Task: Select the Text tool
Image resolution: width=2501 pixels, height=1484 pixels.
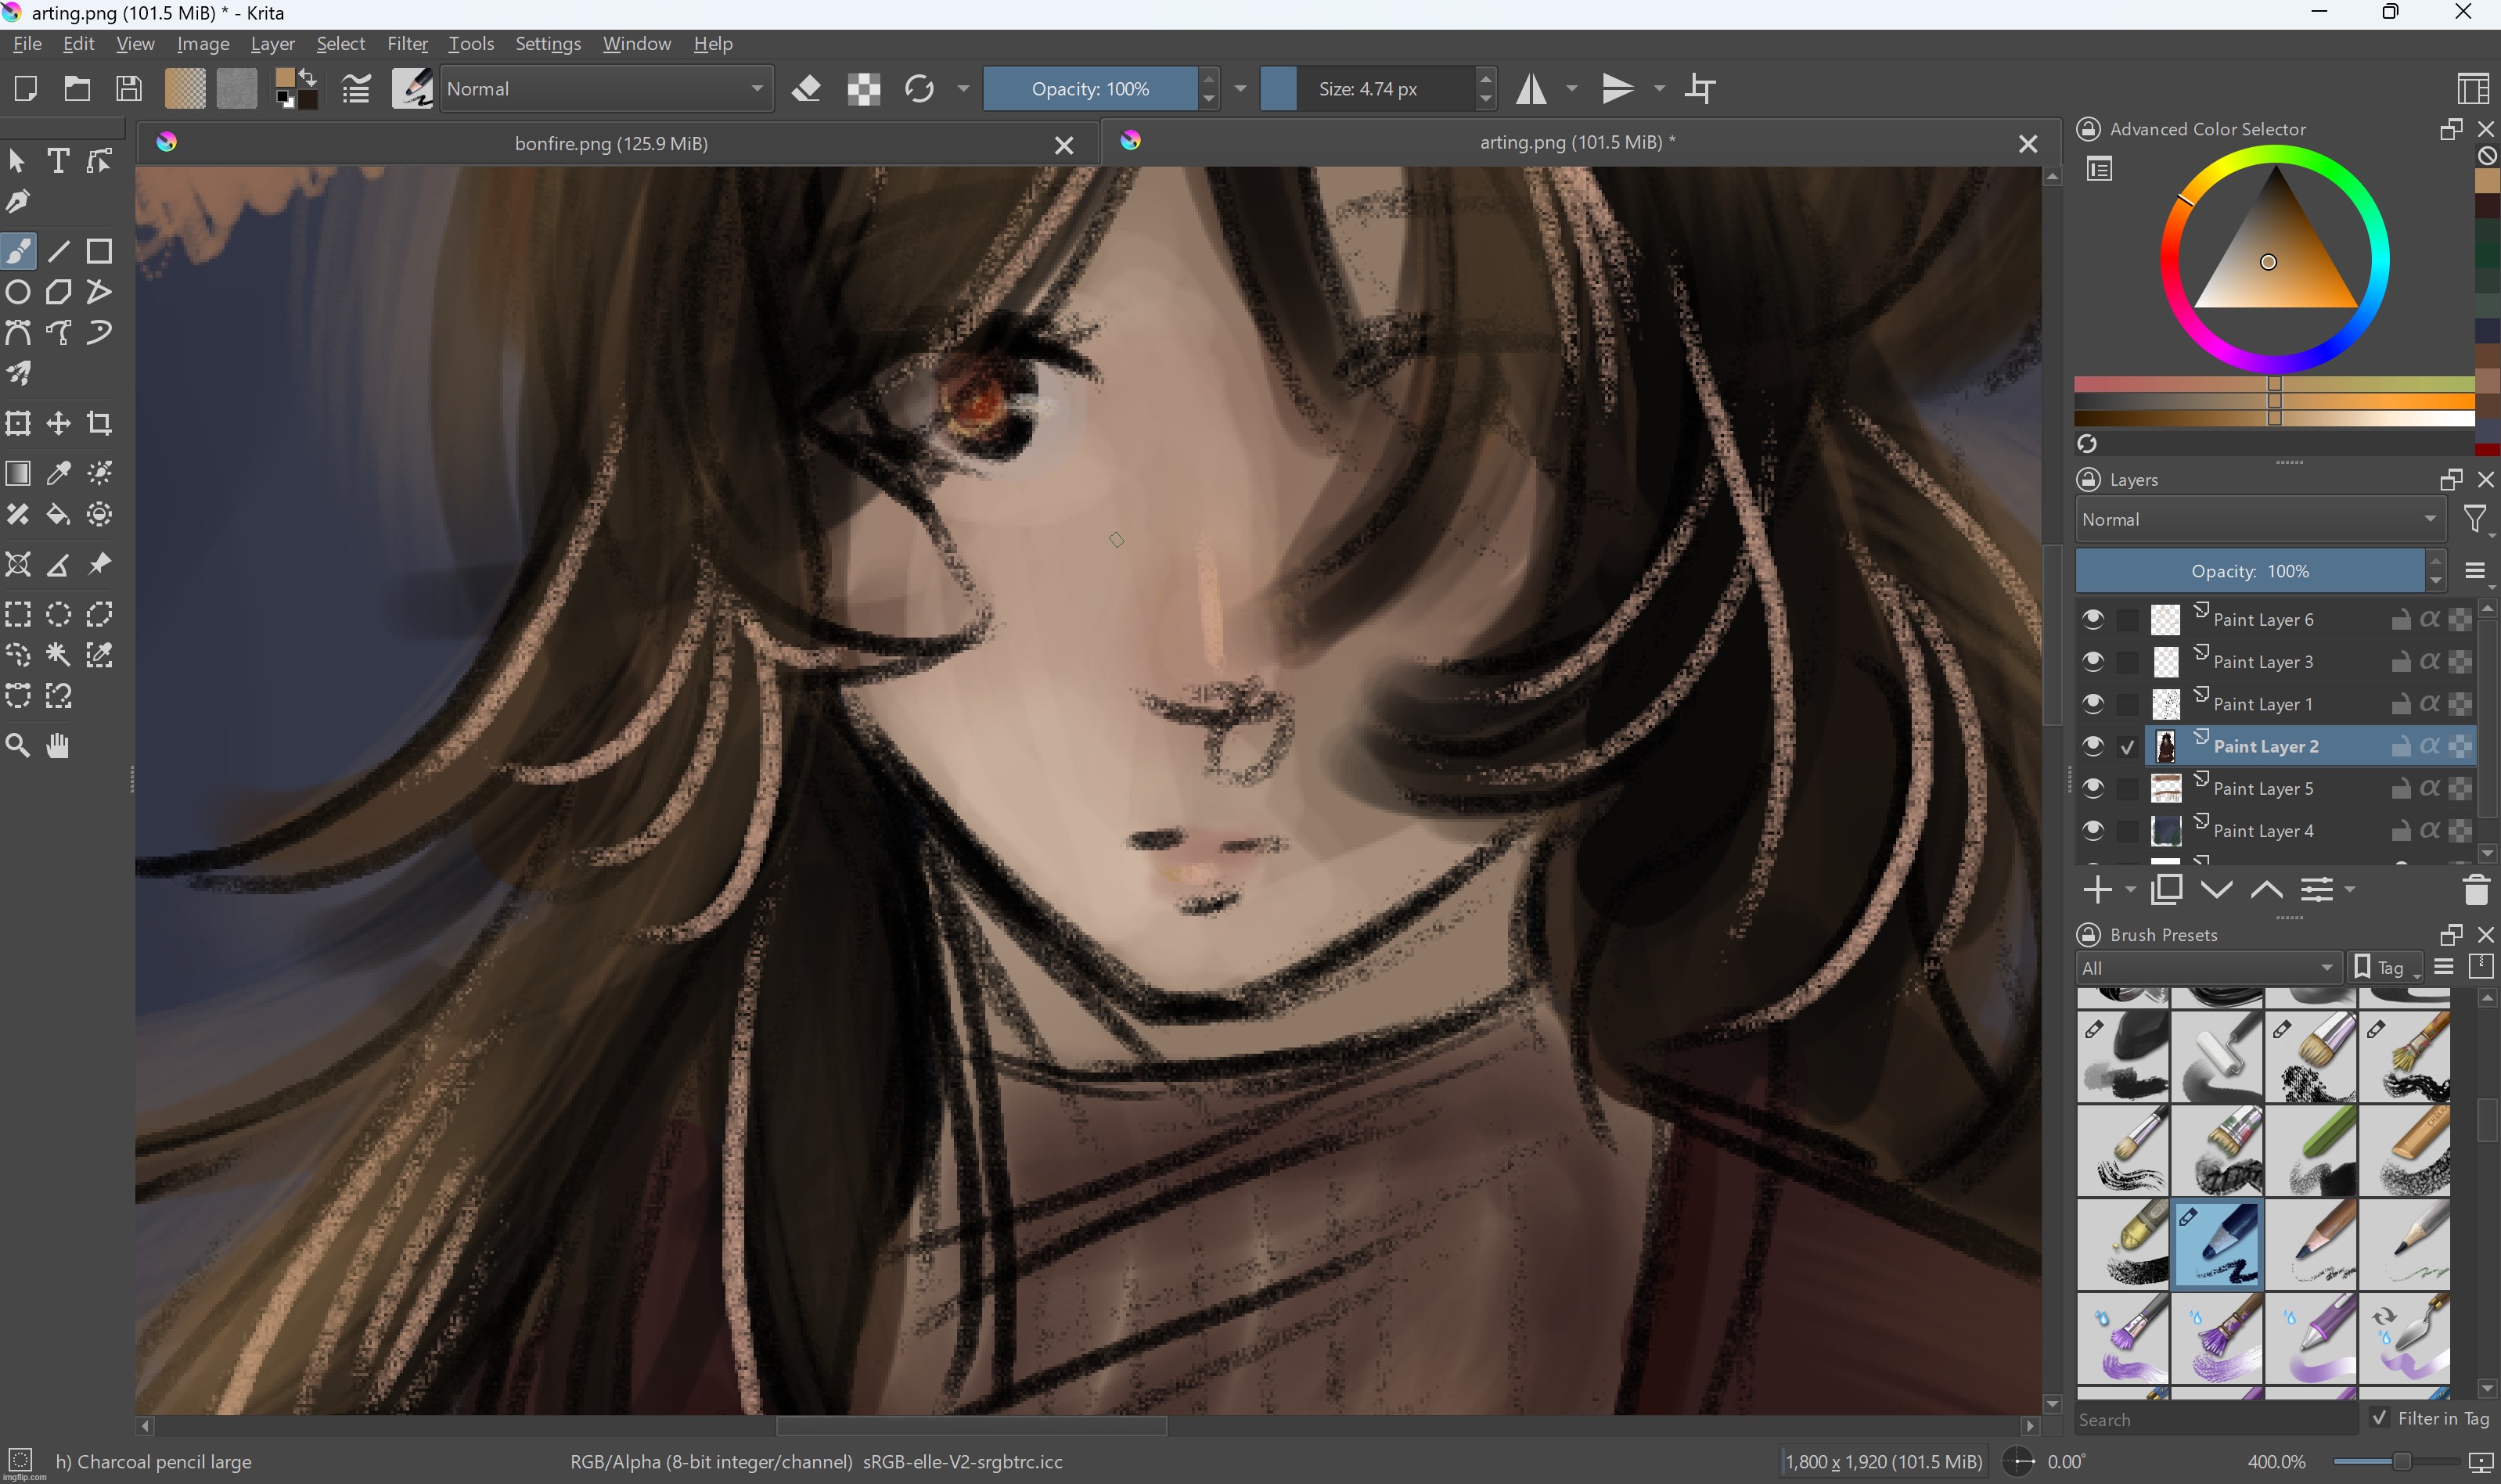Action: coord(58,161)
